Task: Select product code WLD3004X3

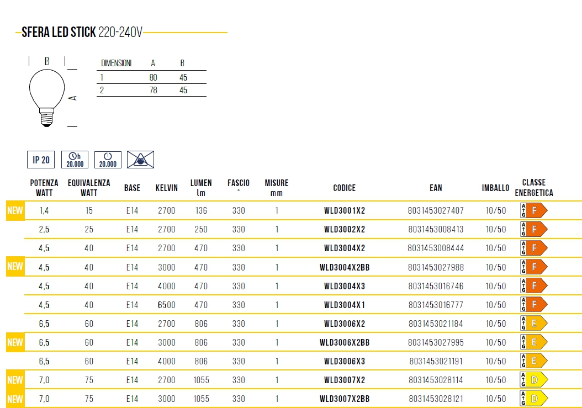Action: pyautogui.click(x=344, y=286)
